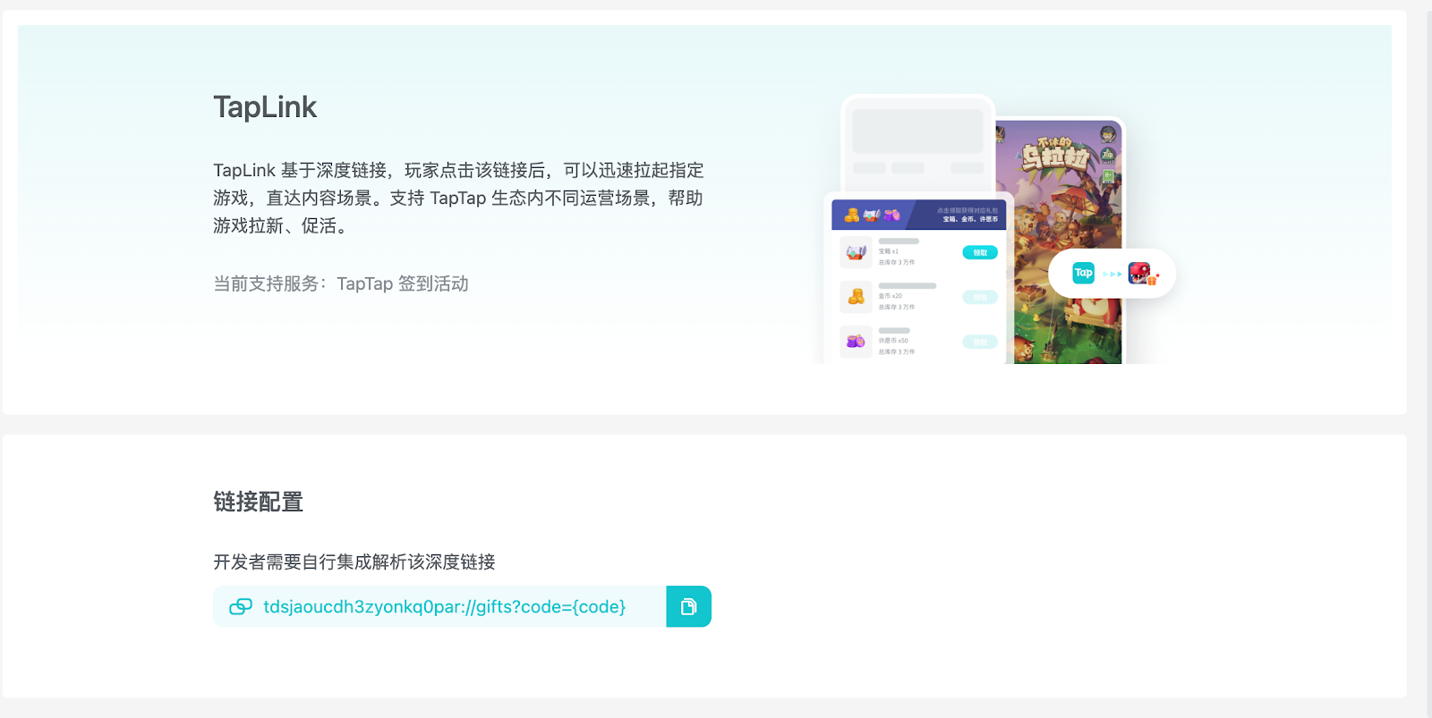This screenshot has width=1432, height=718.
Task: Click the TapLink 基于深度链接 description paragraph
Action: coord(458,198)
